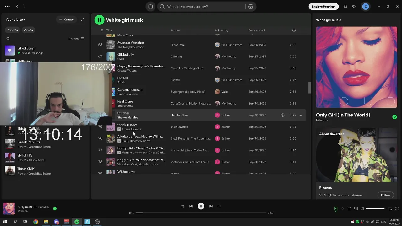Screen dimensions: 402x226
Task: Open the Browse icon in search bar
Action: click(x=251, y=7)
